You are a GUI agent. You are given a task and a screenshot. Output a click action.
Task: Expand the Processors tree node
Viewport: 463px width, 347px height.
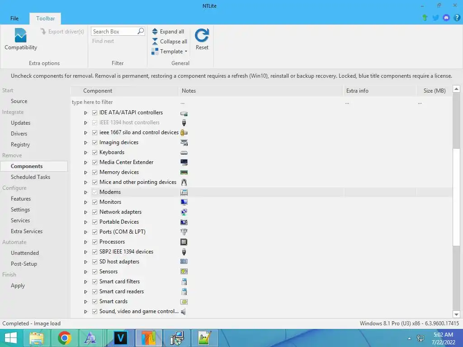point(85,242)
